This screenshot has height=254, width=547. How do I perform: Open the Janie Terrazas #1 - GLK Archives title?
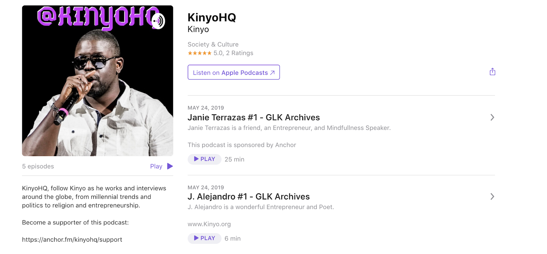click(254, 117)
